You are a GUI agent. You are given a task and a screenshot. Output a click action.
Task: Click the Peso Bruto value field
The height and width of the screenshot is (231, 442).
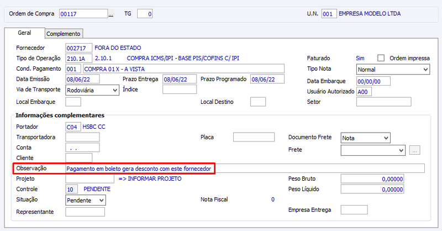[x=372, y=179]
